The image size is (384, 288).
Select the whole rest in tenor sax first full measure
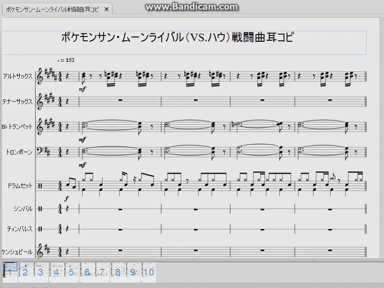[x=120, y=100]
